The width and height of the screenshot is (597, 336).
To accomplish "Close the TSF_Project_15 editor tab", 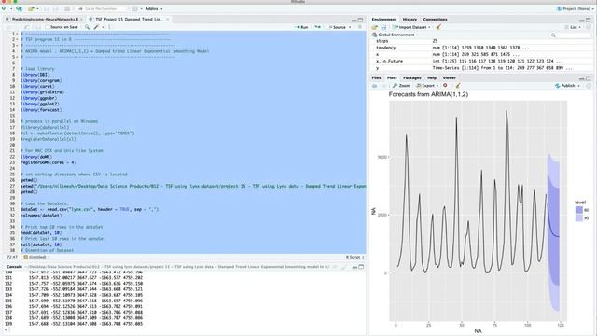I will coord(168,19).
